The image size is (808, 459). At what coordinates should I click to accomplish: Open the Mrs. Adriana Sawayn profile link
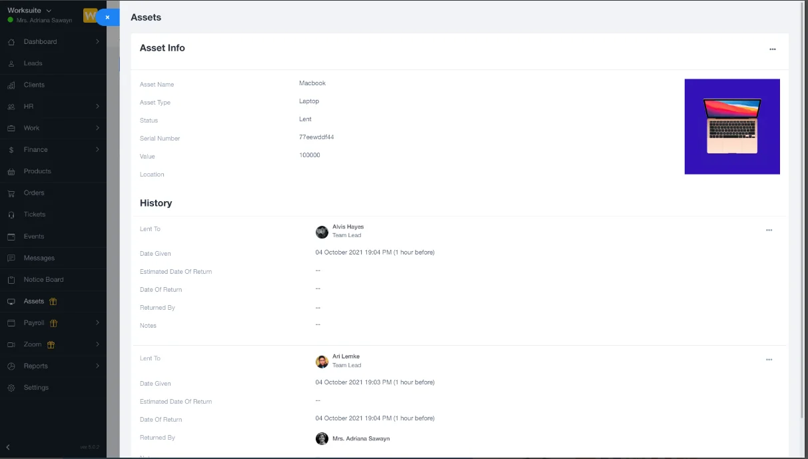pos(360,438)
